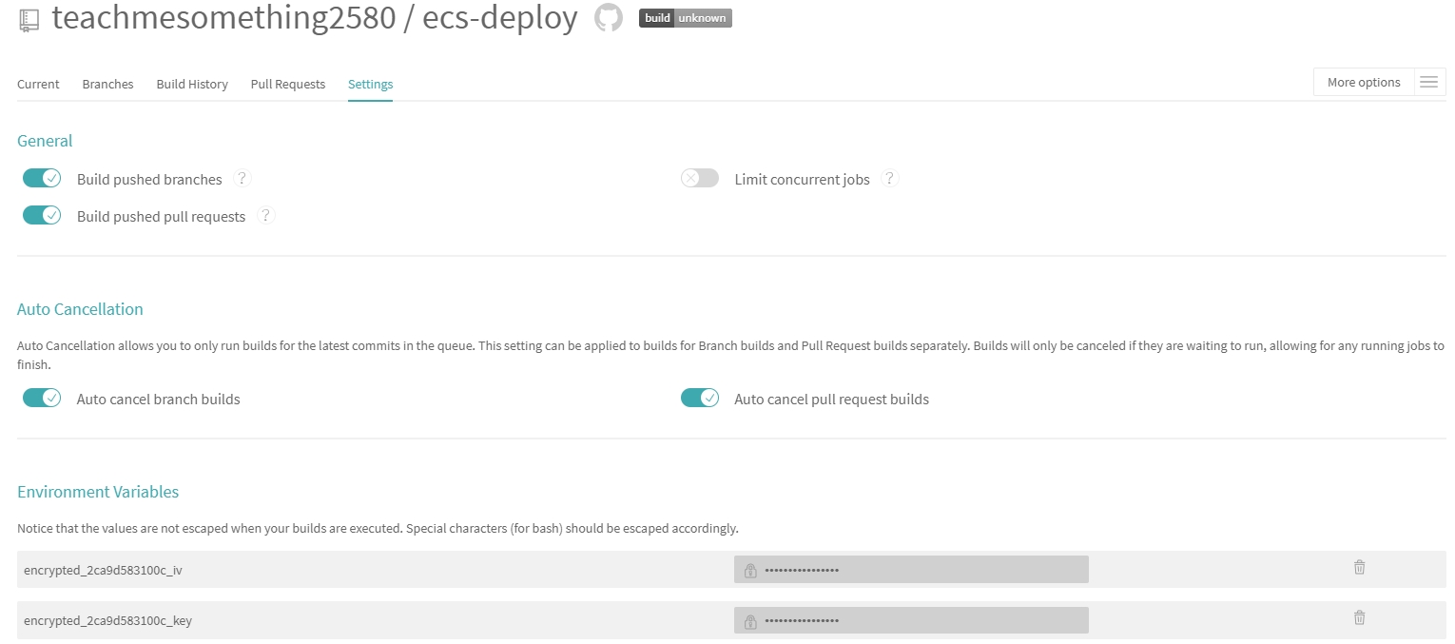Click lock icon of encrypted_2ca9d583100c_iv value
Viewport: 1455px width, 644px height.
[x=750, y=571]
